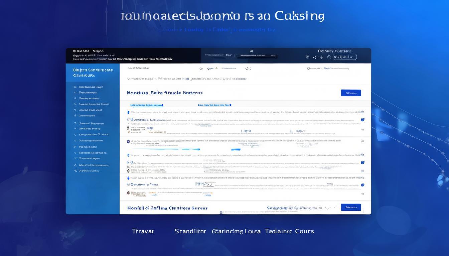
Task: Click the blue button beside the "Nantuns Geite" heading
Action: tap(351, 93)
